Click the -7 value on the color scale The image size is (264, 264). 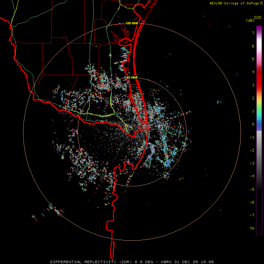pos(252,215)
